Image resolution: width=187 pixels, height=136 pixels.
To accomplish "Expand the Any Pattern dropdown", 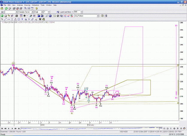I will (x=98, y=16).
